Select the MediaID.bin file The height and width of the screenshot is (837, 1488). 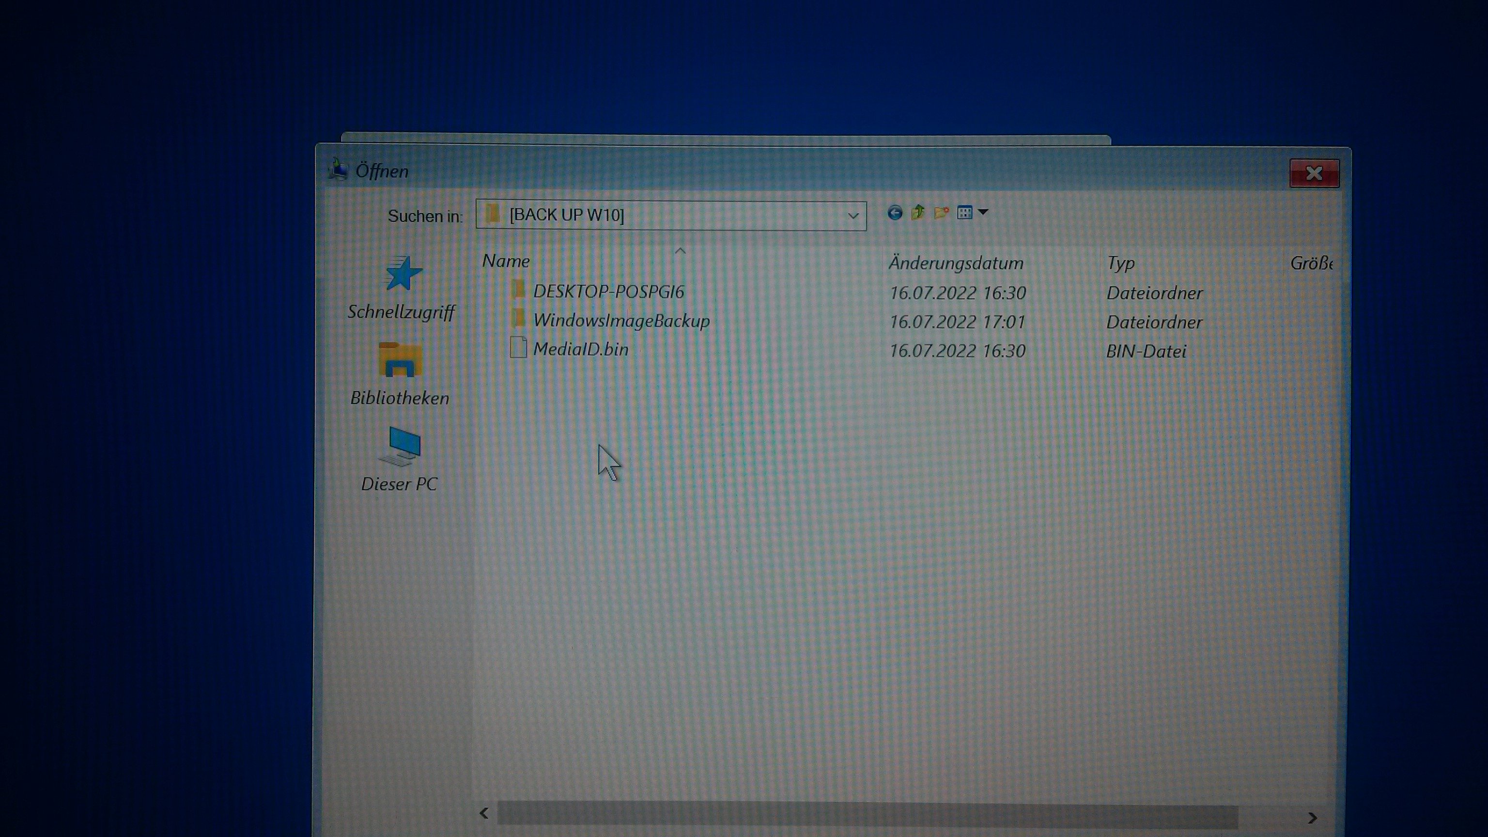coord(580,349)
